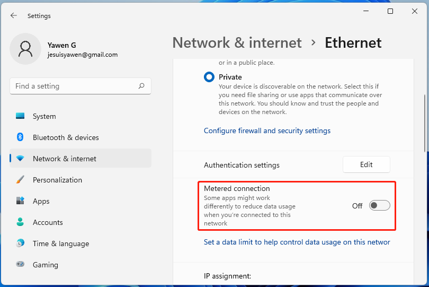
Task: Turn on the Metered connection toggle
Action: coord(379,206)
